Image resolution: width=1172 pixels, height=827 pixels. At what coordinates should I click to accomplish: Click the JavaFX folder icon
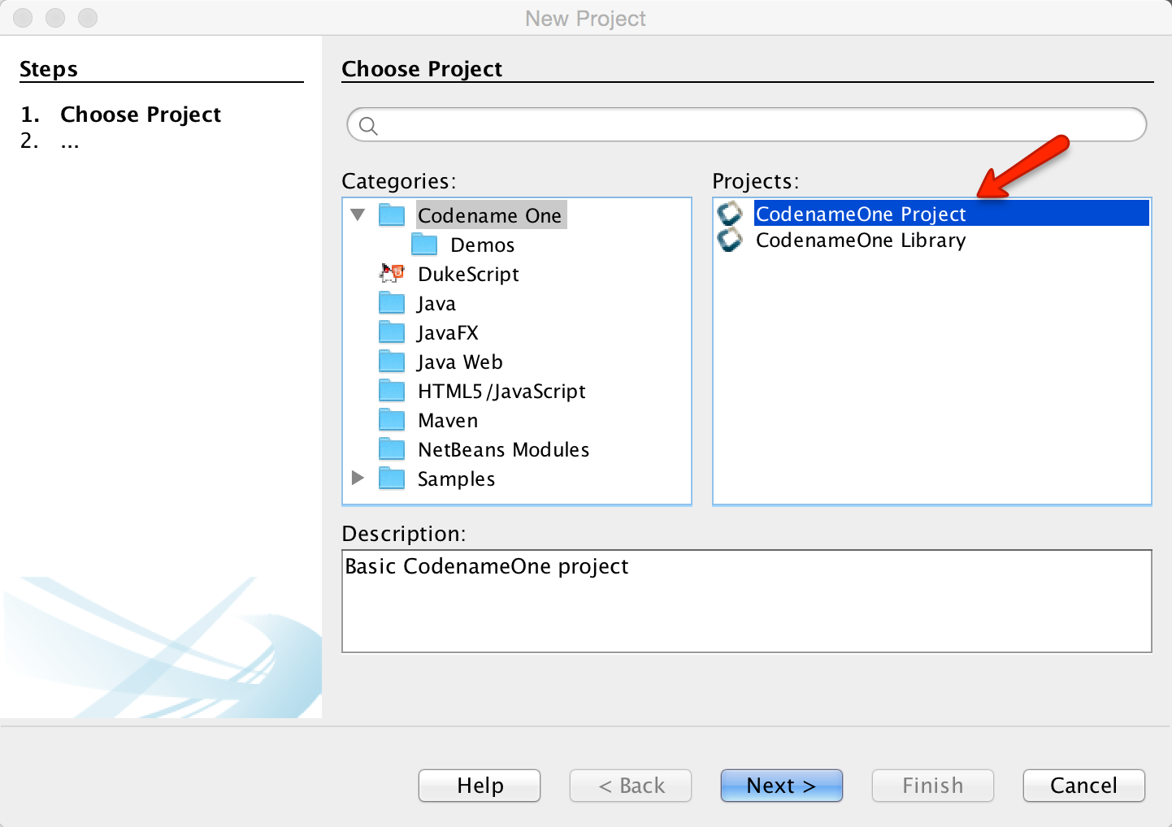[392, 332]
